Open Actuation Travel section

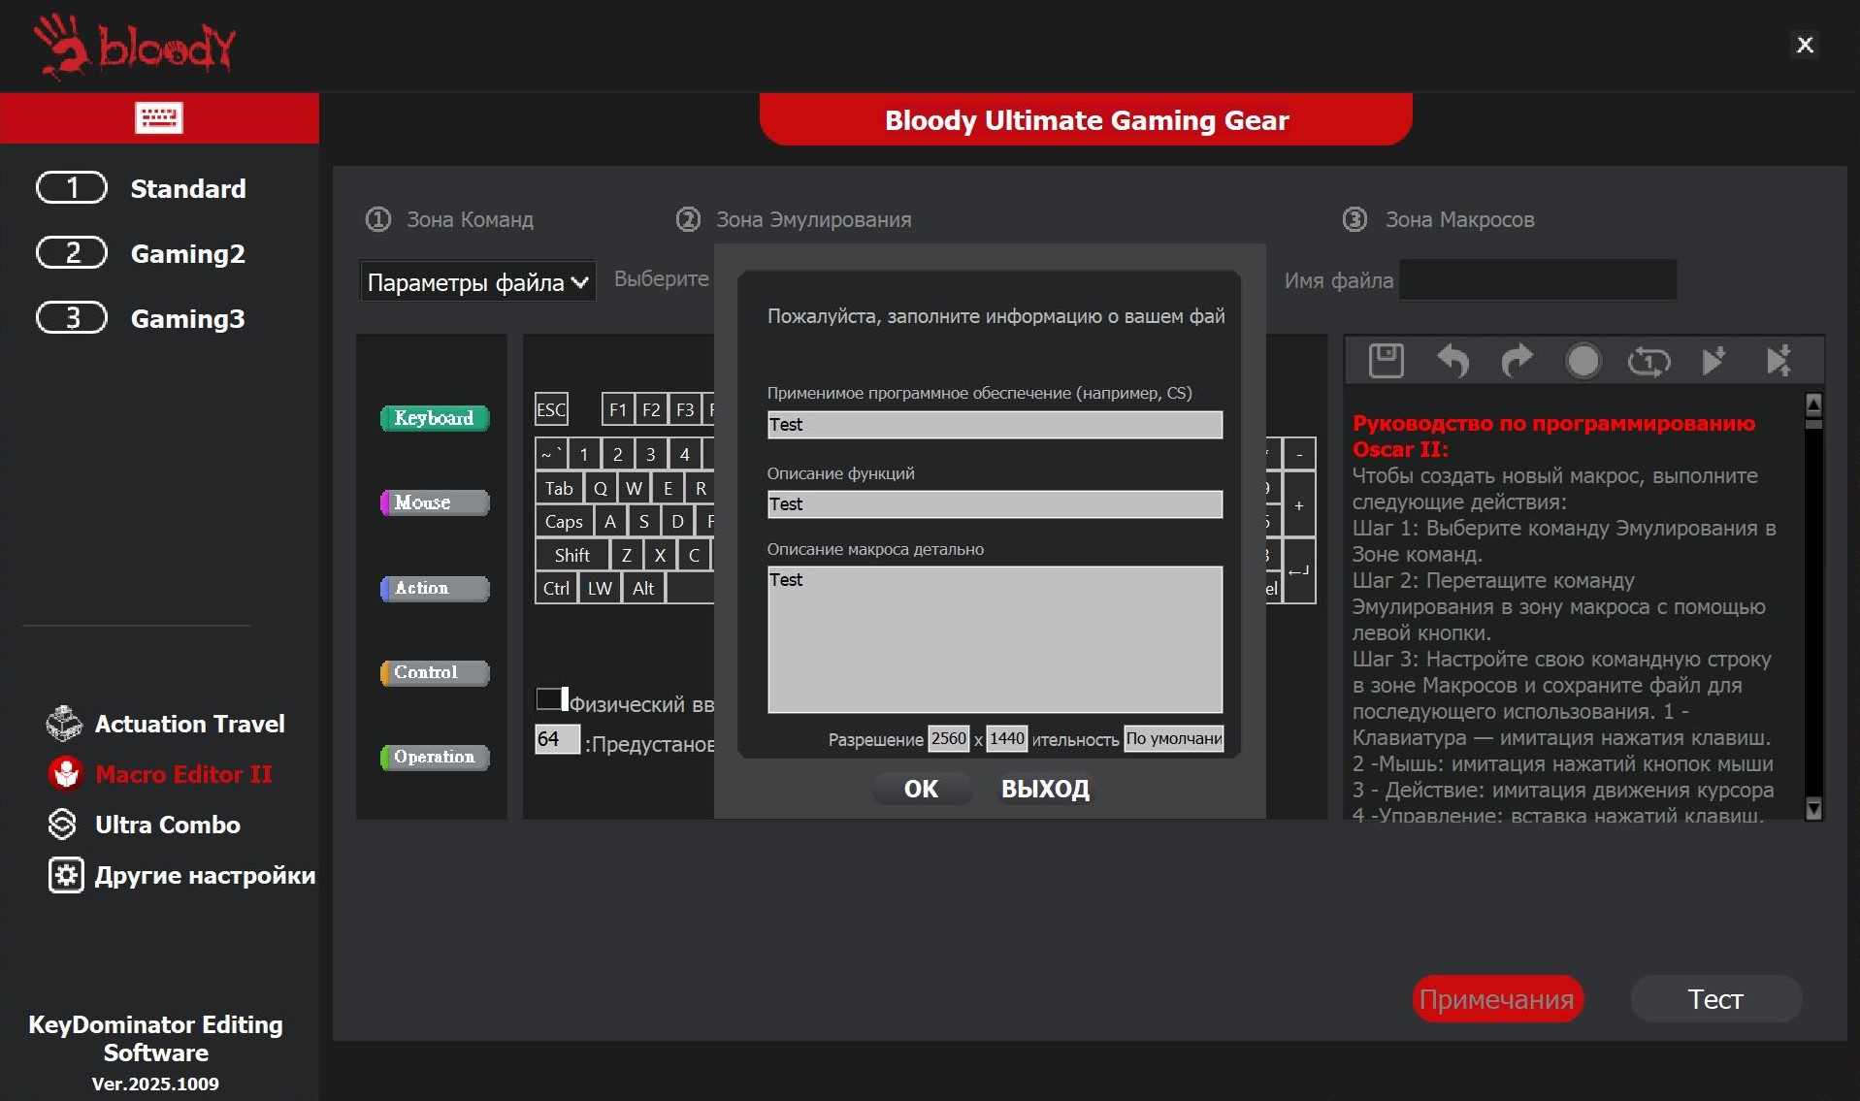(x=190, y=724)
